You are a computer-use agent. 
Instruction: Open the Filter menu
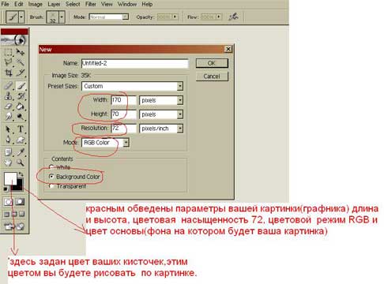click(x=91, y=4)
